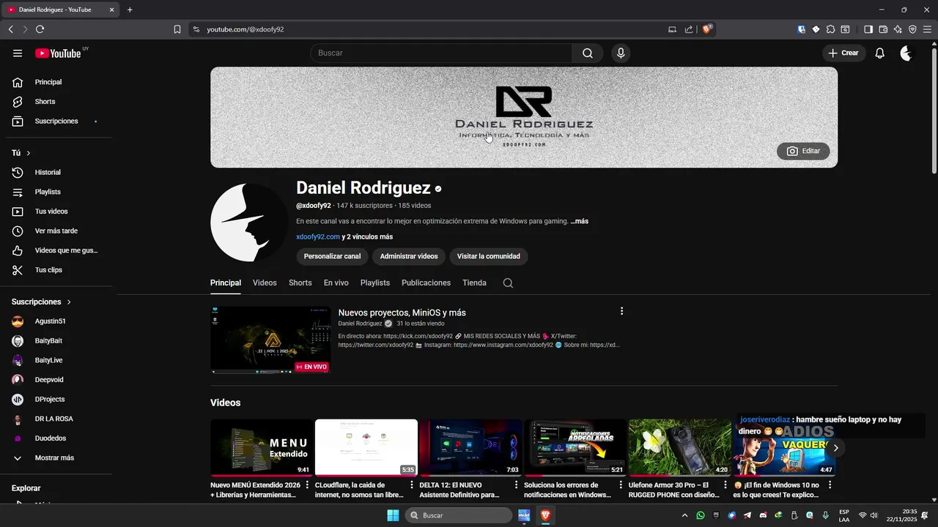Open WhatsApp tray icon

coord(701,515)
